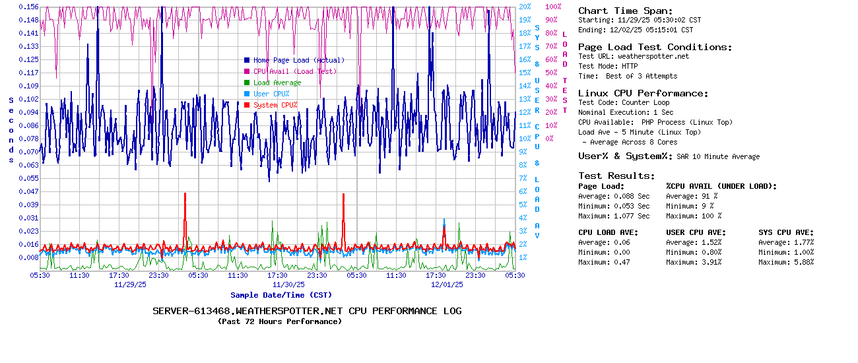Click the Sample Date/Time (CST) axis title
This screenshot has height=363, width=858.
(281, 295)
